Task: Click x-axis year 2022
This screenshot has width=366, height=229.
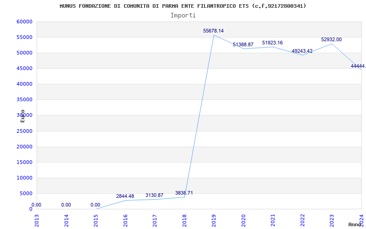Action: (302, 220)
